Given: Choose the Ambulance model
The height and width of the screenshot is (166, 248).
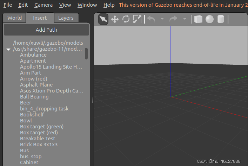Looking at the screenshot, I should (x=33, y=55).
